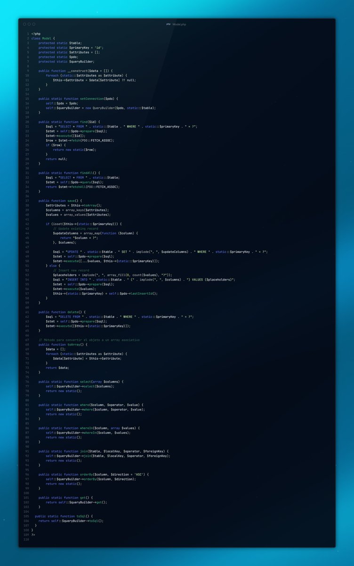Click the '// Update existing record' comment
The image size is (354, 566).
tap(75, 228)
